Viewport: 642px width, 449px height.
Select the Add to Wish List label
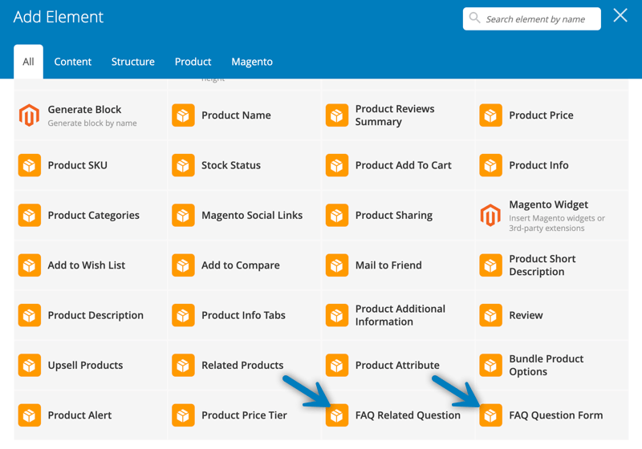(87, 265)
